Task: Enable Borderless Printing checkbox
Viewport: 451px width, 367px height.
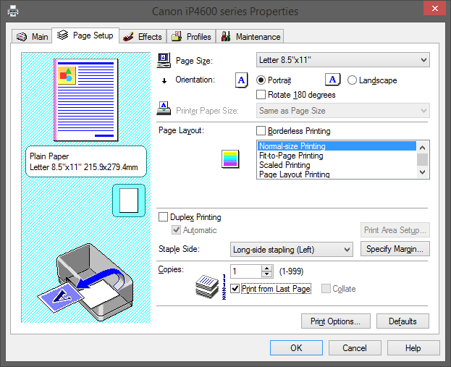Action: click(261, 131)
